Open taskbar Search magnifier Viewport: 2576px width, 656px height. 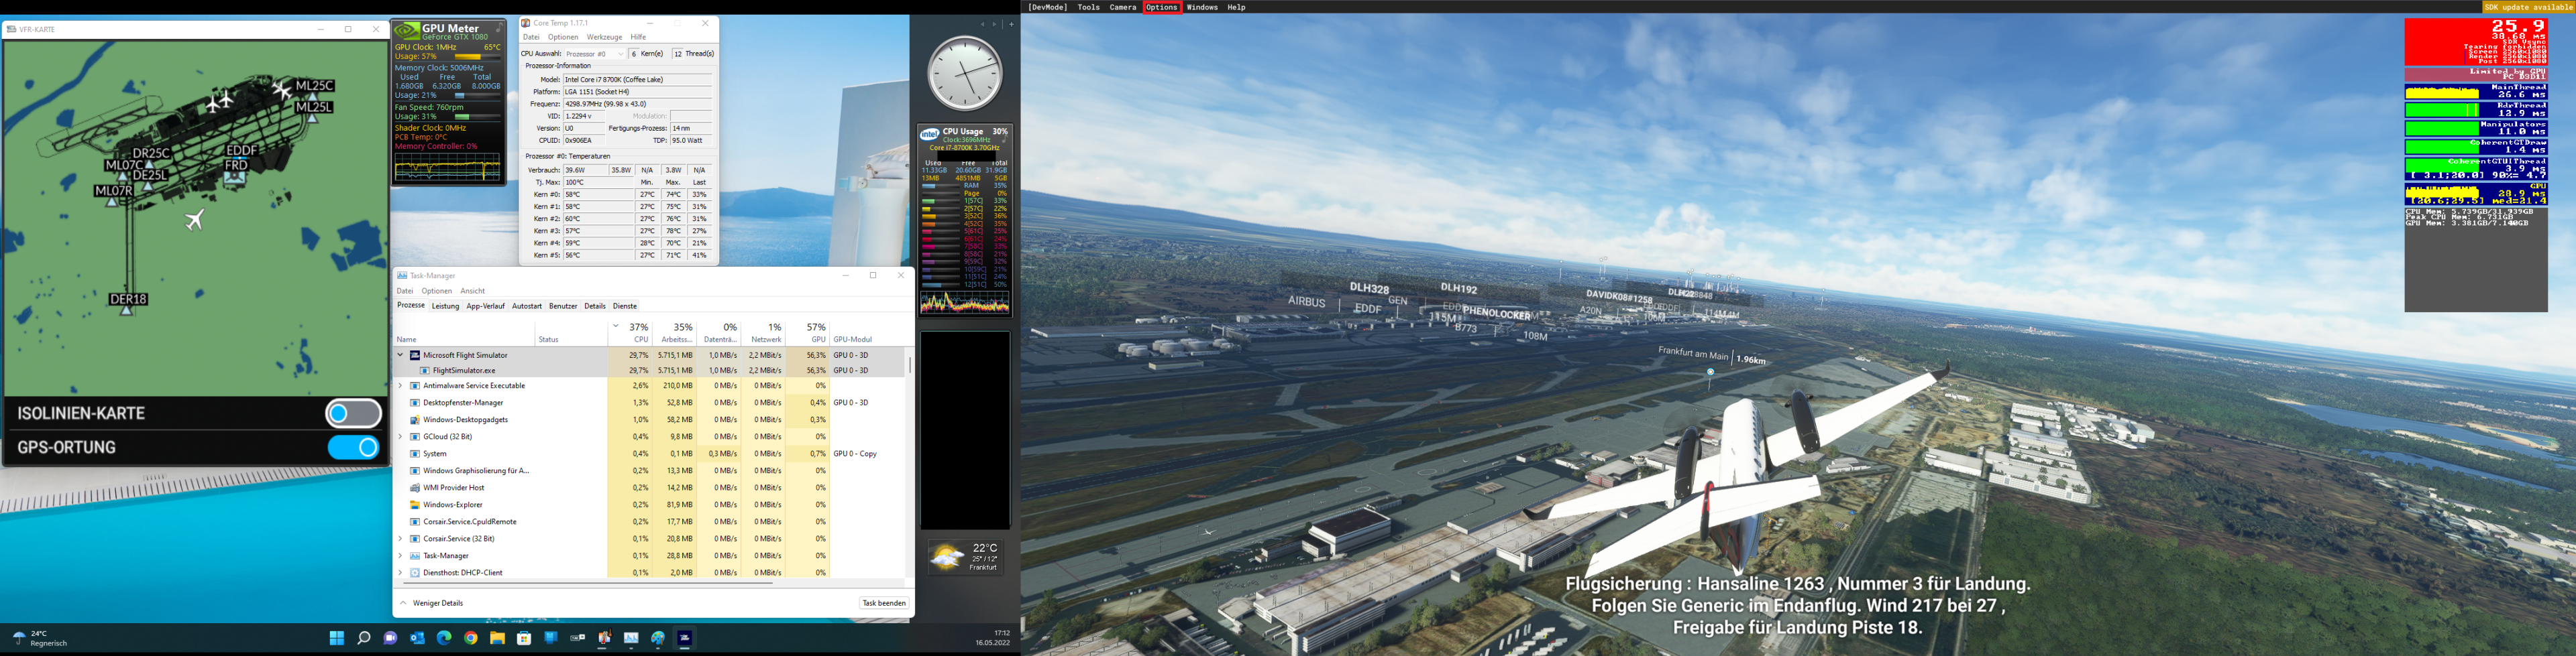coord(364,638)
